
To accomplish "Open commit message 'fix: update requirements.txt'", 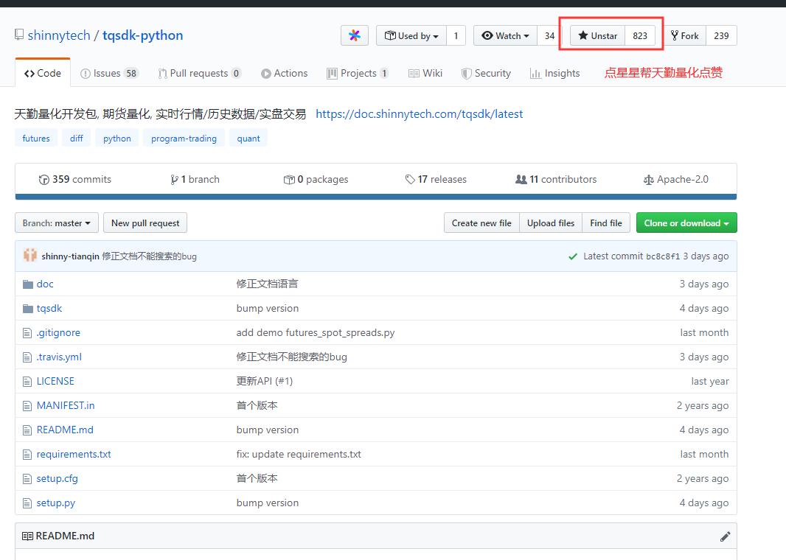I will [299, 455].
